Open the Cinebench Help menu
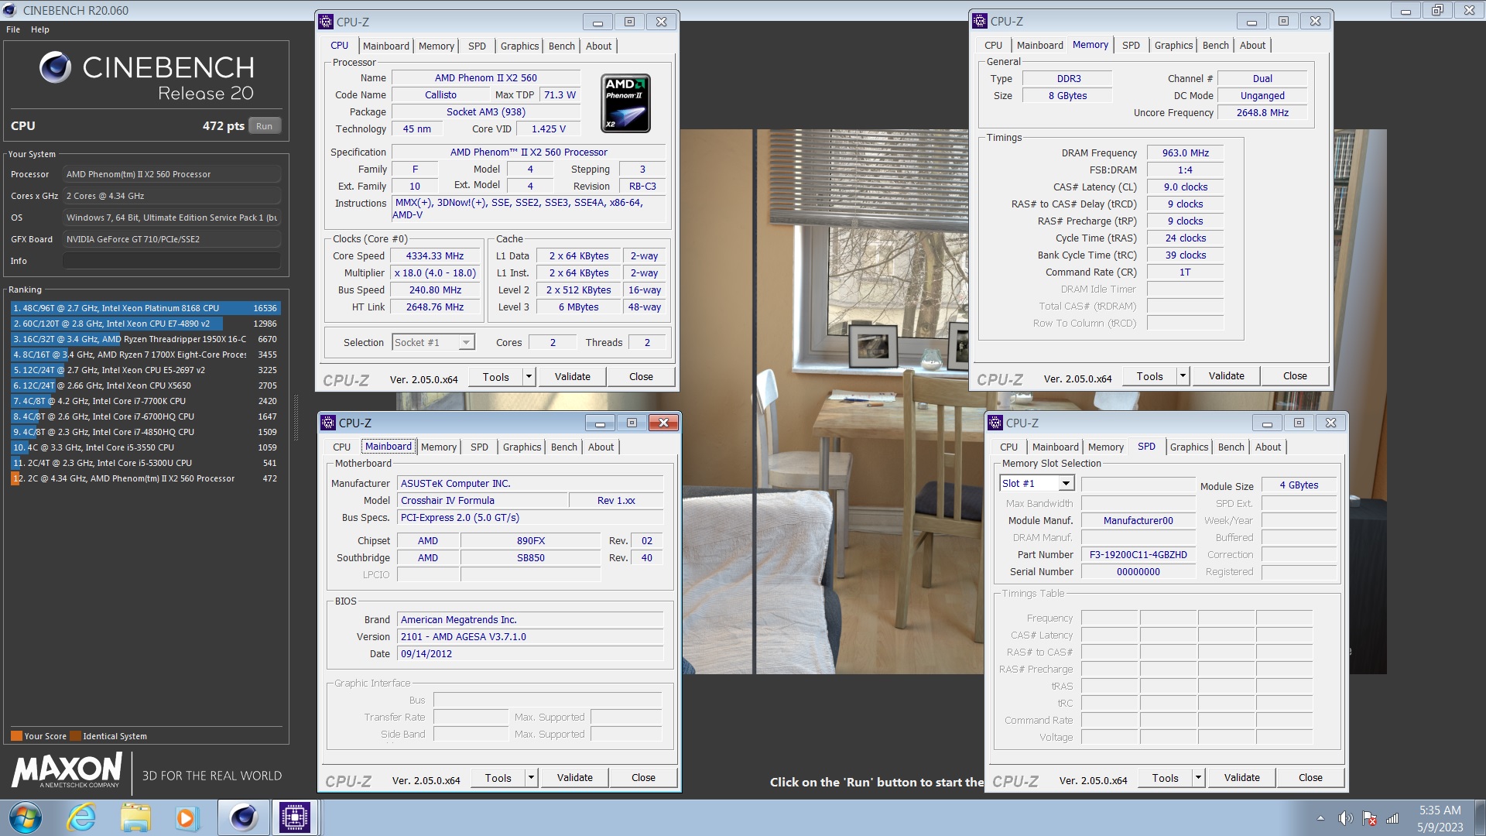Viewport: 1486px width, 836px height. [x=40, y=29]
